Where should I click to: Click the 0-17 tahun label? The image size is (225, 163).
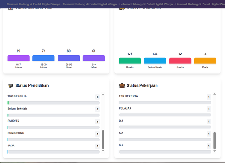coord(18,66)
